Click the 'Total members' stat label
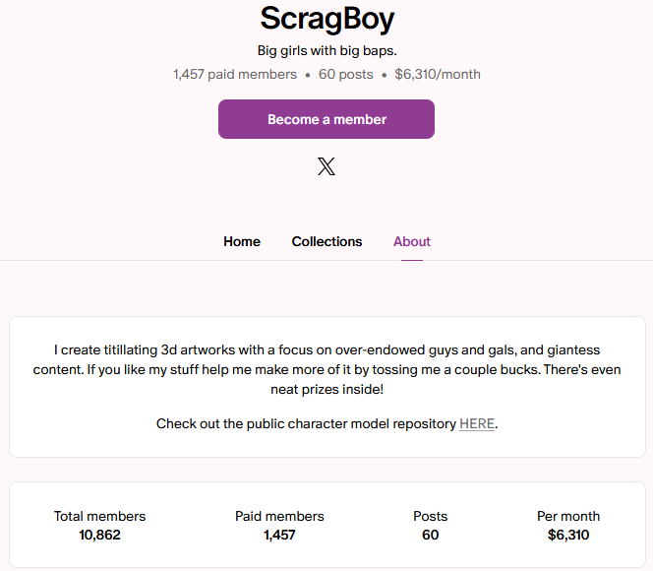Screen dimensions: 653x571 99,516
